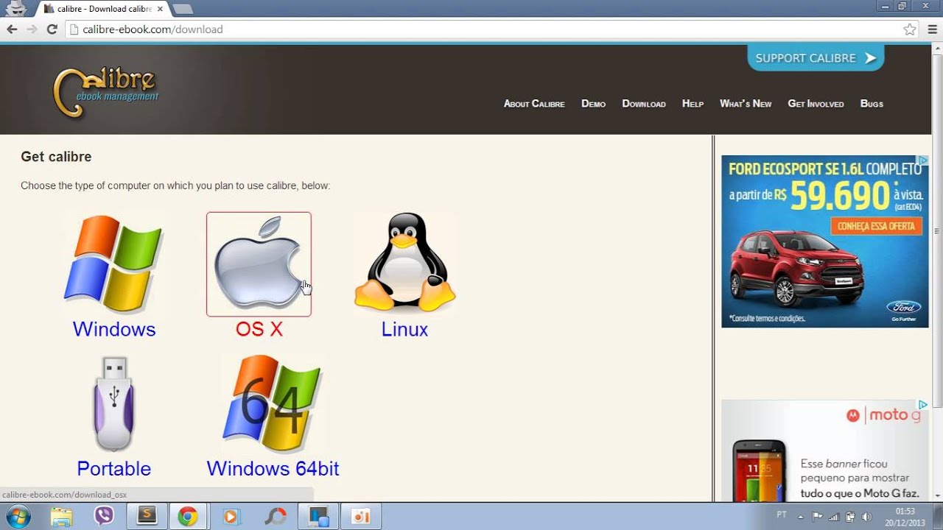Viewport: 943px width, 530px height.
Task: Click the Support Calibre button
Action: [x=816, y=58]
